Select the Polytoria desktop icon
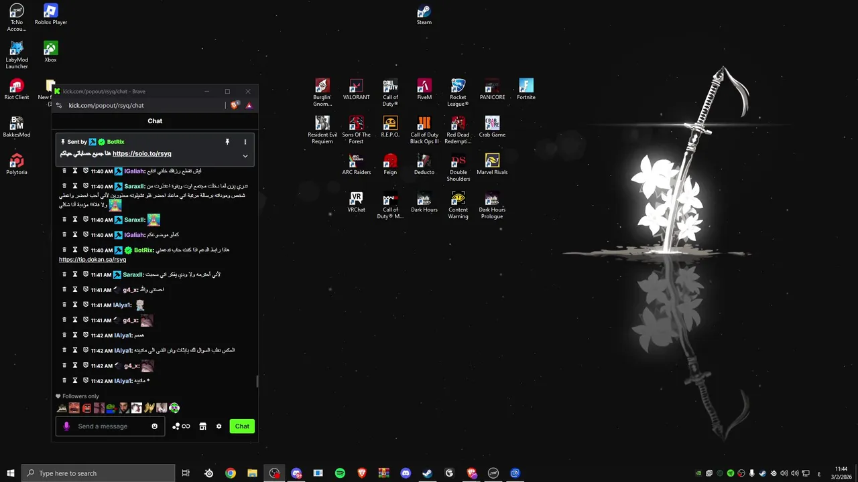The width and height of the screenshot is (858, 482). point(17,165)
